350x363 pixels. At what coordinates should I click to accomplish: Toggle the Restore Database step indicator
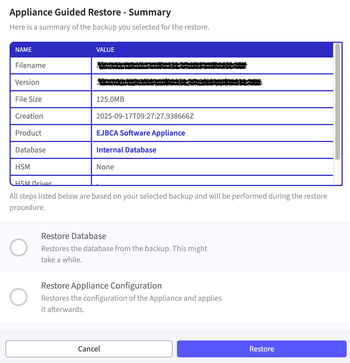pyautogui.click(x=19, y=247)
